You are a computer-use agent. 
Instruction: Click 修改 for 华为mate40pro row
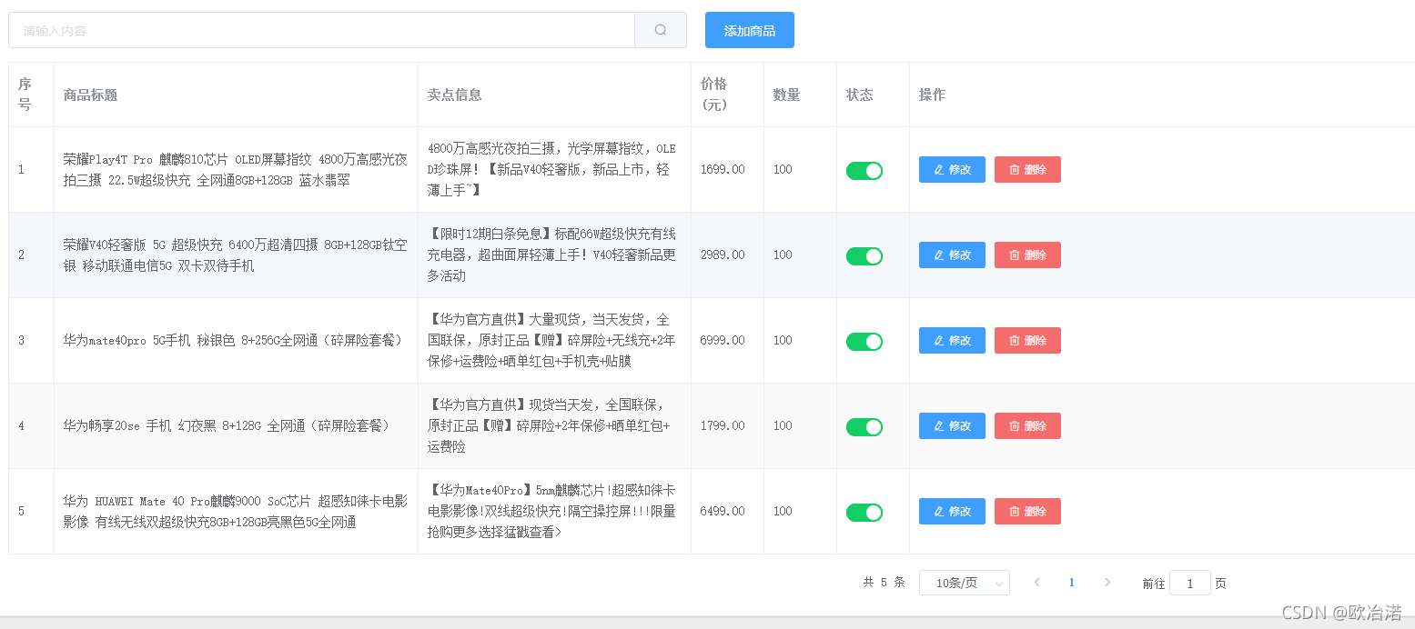(x=952, y=340)
